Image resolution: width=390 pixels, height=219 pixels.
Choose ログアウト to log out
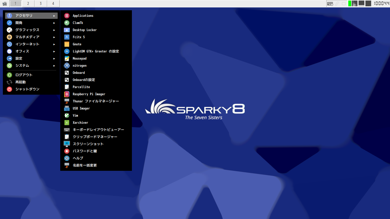(31, 75)
